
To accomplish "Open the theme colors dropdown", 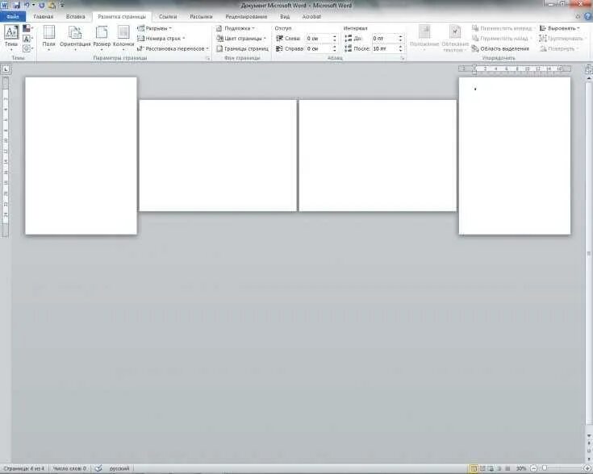I will point(27,28).
